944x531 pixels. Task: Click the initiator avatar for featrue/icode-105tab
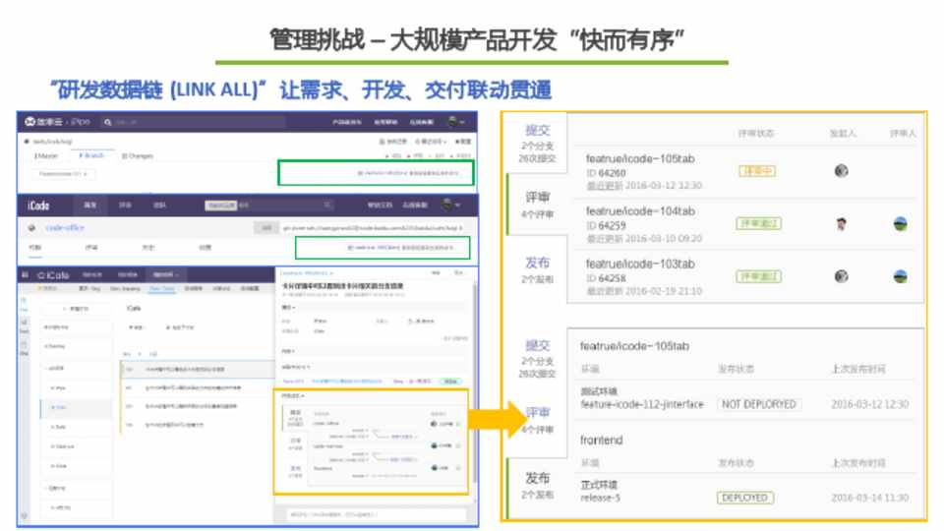841,171
